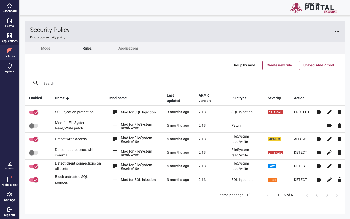This screenshot has height=219, width=350.
Task: Open Settings from the sidebar
Action: 10,196
